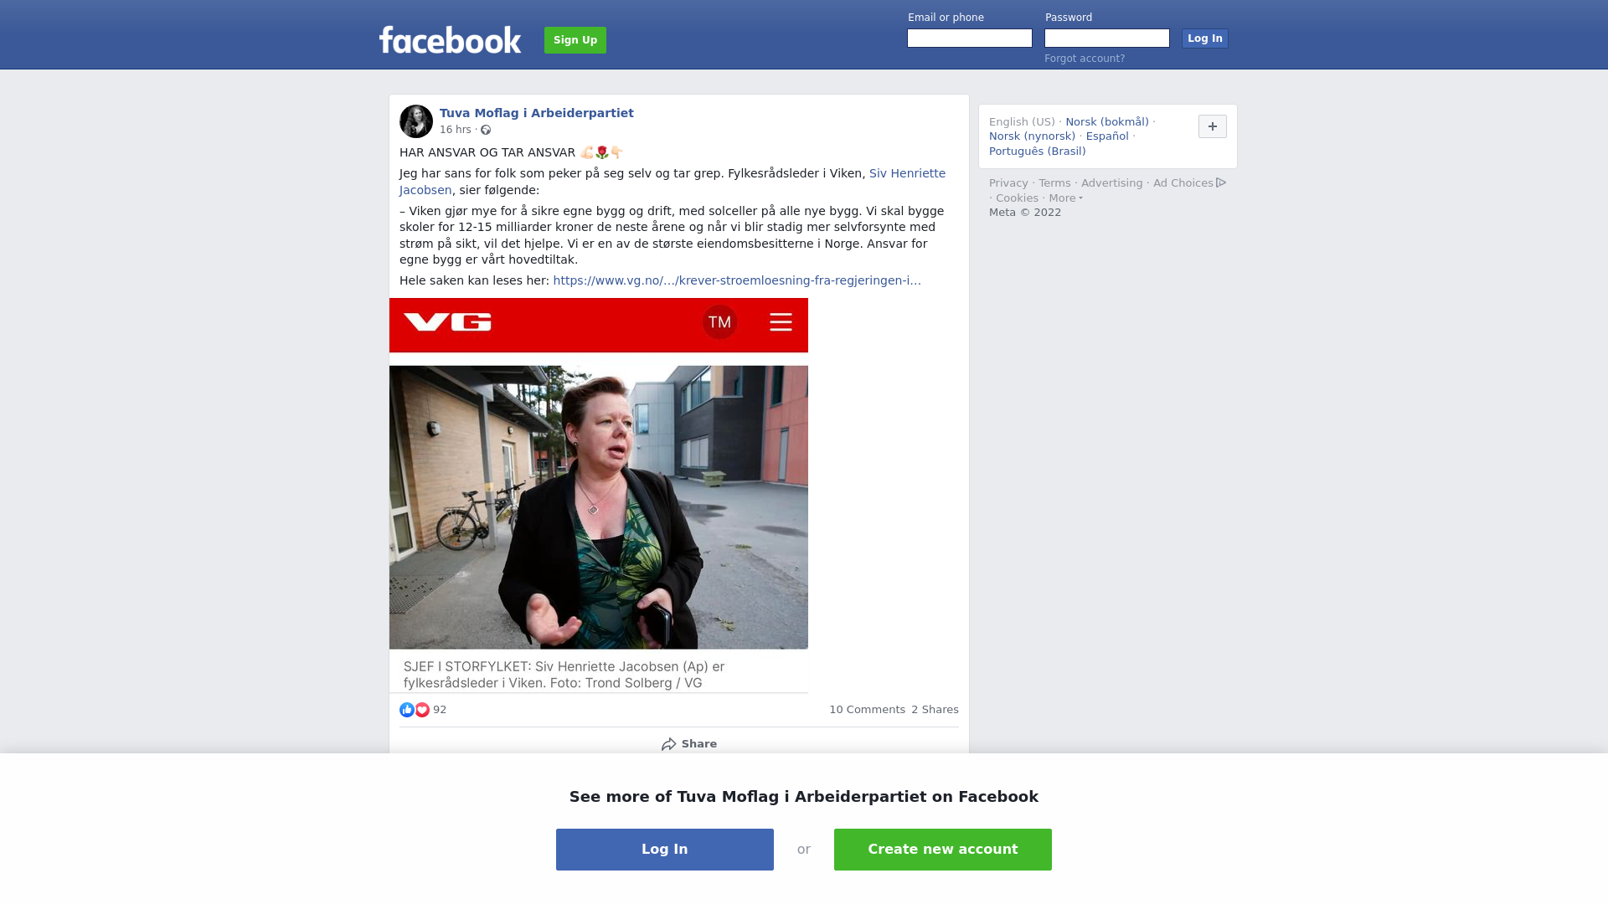Click the public globe privacy icon
This screenshot has height=904, width=1608.
[x=486, y=130]
